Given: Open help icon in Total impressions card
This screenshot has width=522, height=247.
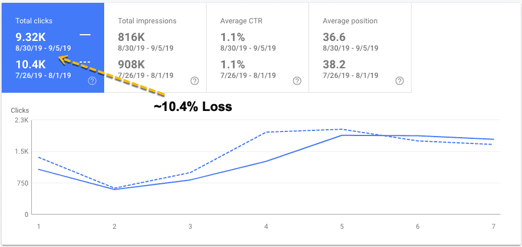Looking at the screenshot, I should pyautogui.click(x=195, y=81).
